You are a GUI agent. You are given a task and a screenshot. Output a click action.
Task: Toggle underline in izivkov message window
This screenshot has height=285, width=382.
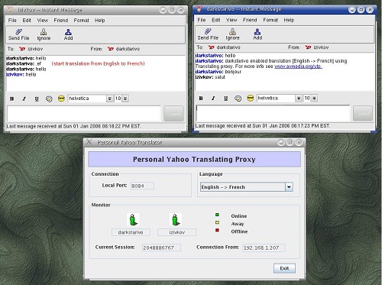37,99
